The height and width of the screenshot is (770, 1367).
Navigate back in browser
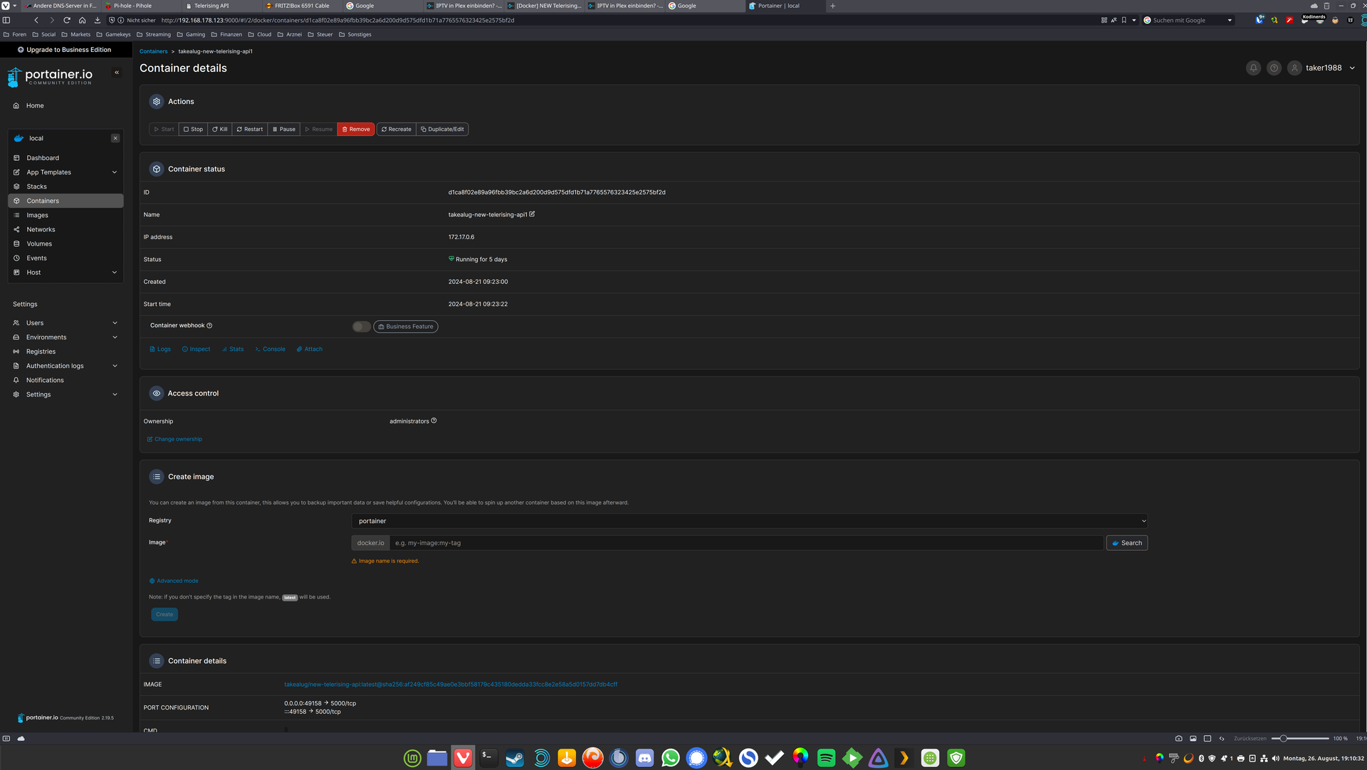click(36, 20)
